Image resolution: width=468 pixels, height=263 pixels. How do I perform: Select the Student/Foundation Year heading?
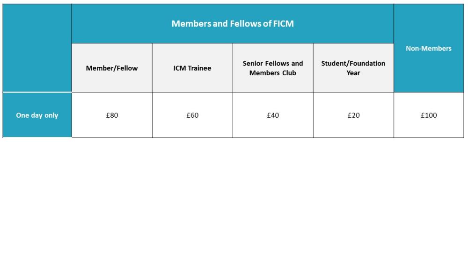pyautogui.click(x=353, y=68)
